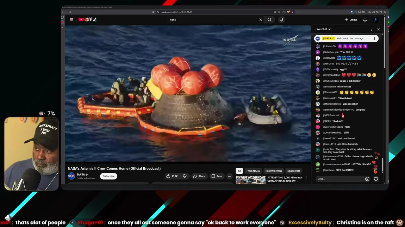Open more actions ellipsis under video
The image size is (405, 227).
point(230,176)
